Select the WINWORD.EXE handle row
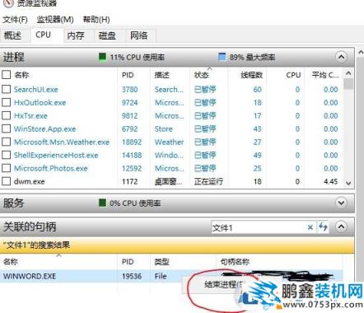The width and height of the screenshot is (364, 313). point(171,276)
